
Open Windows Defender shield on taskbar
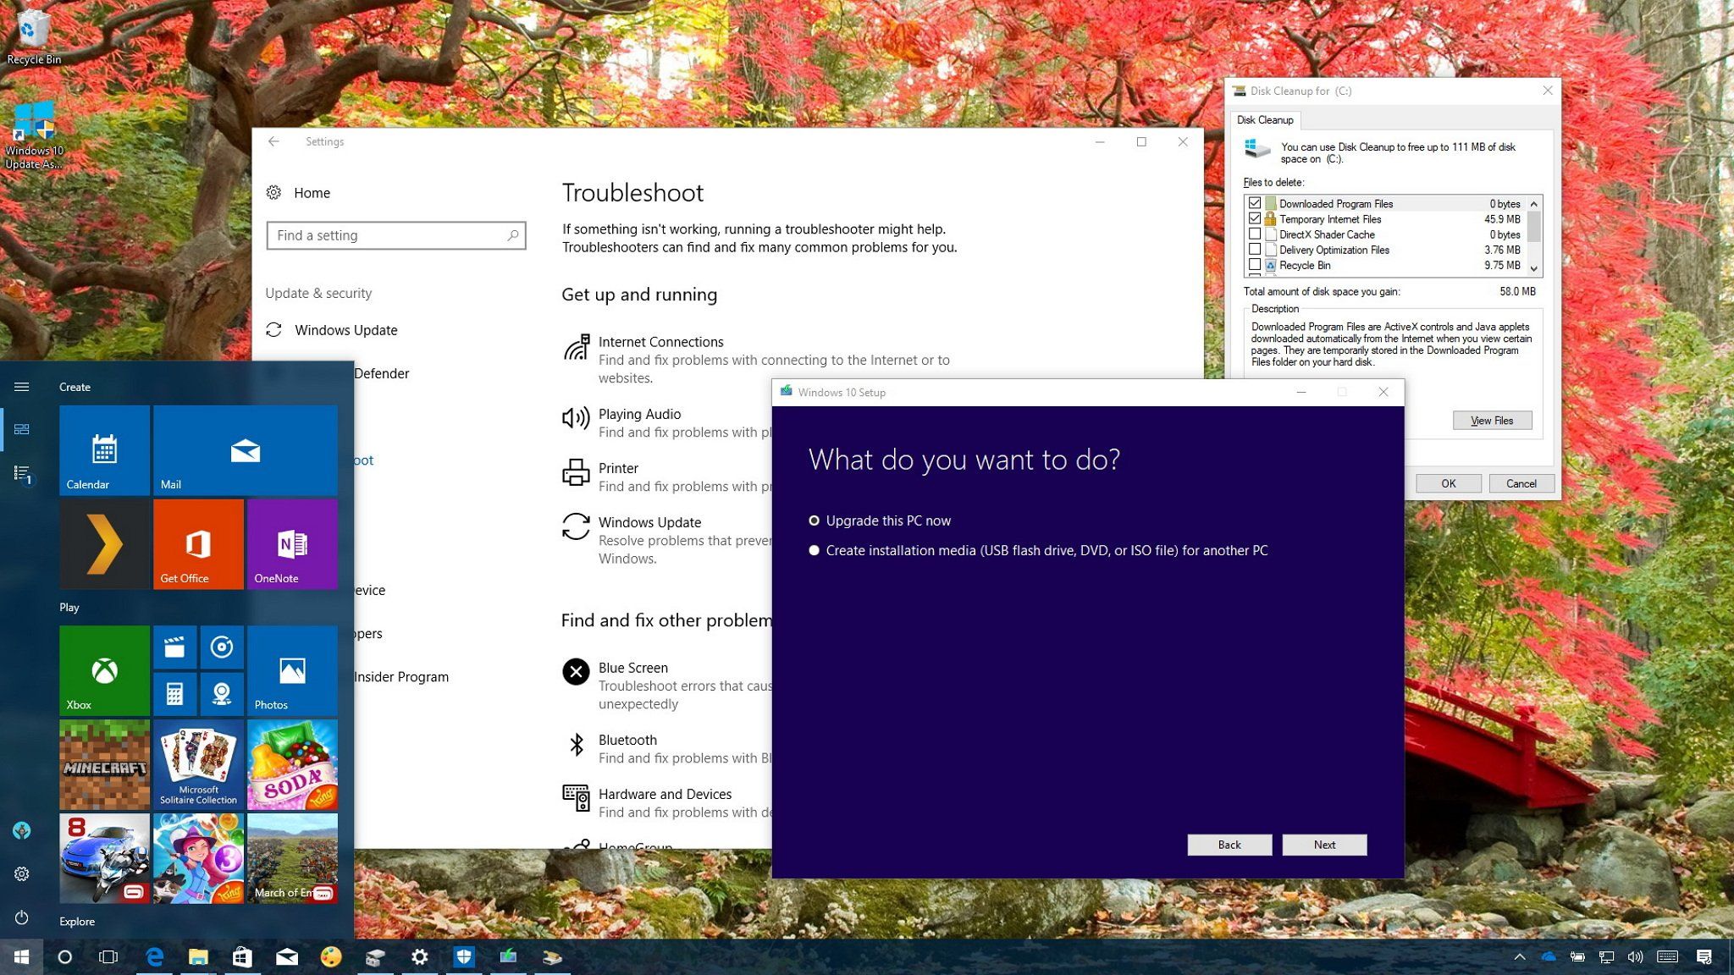[463, 957]
